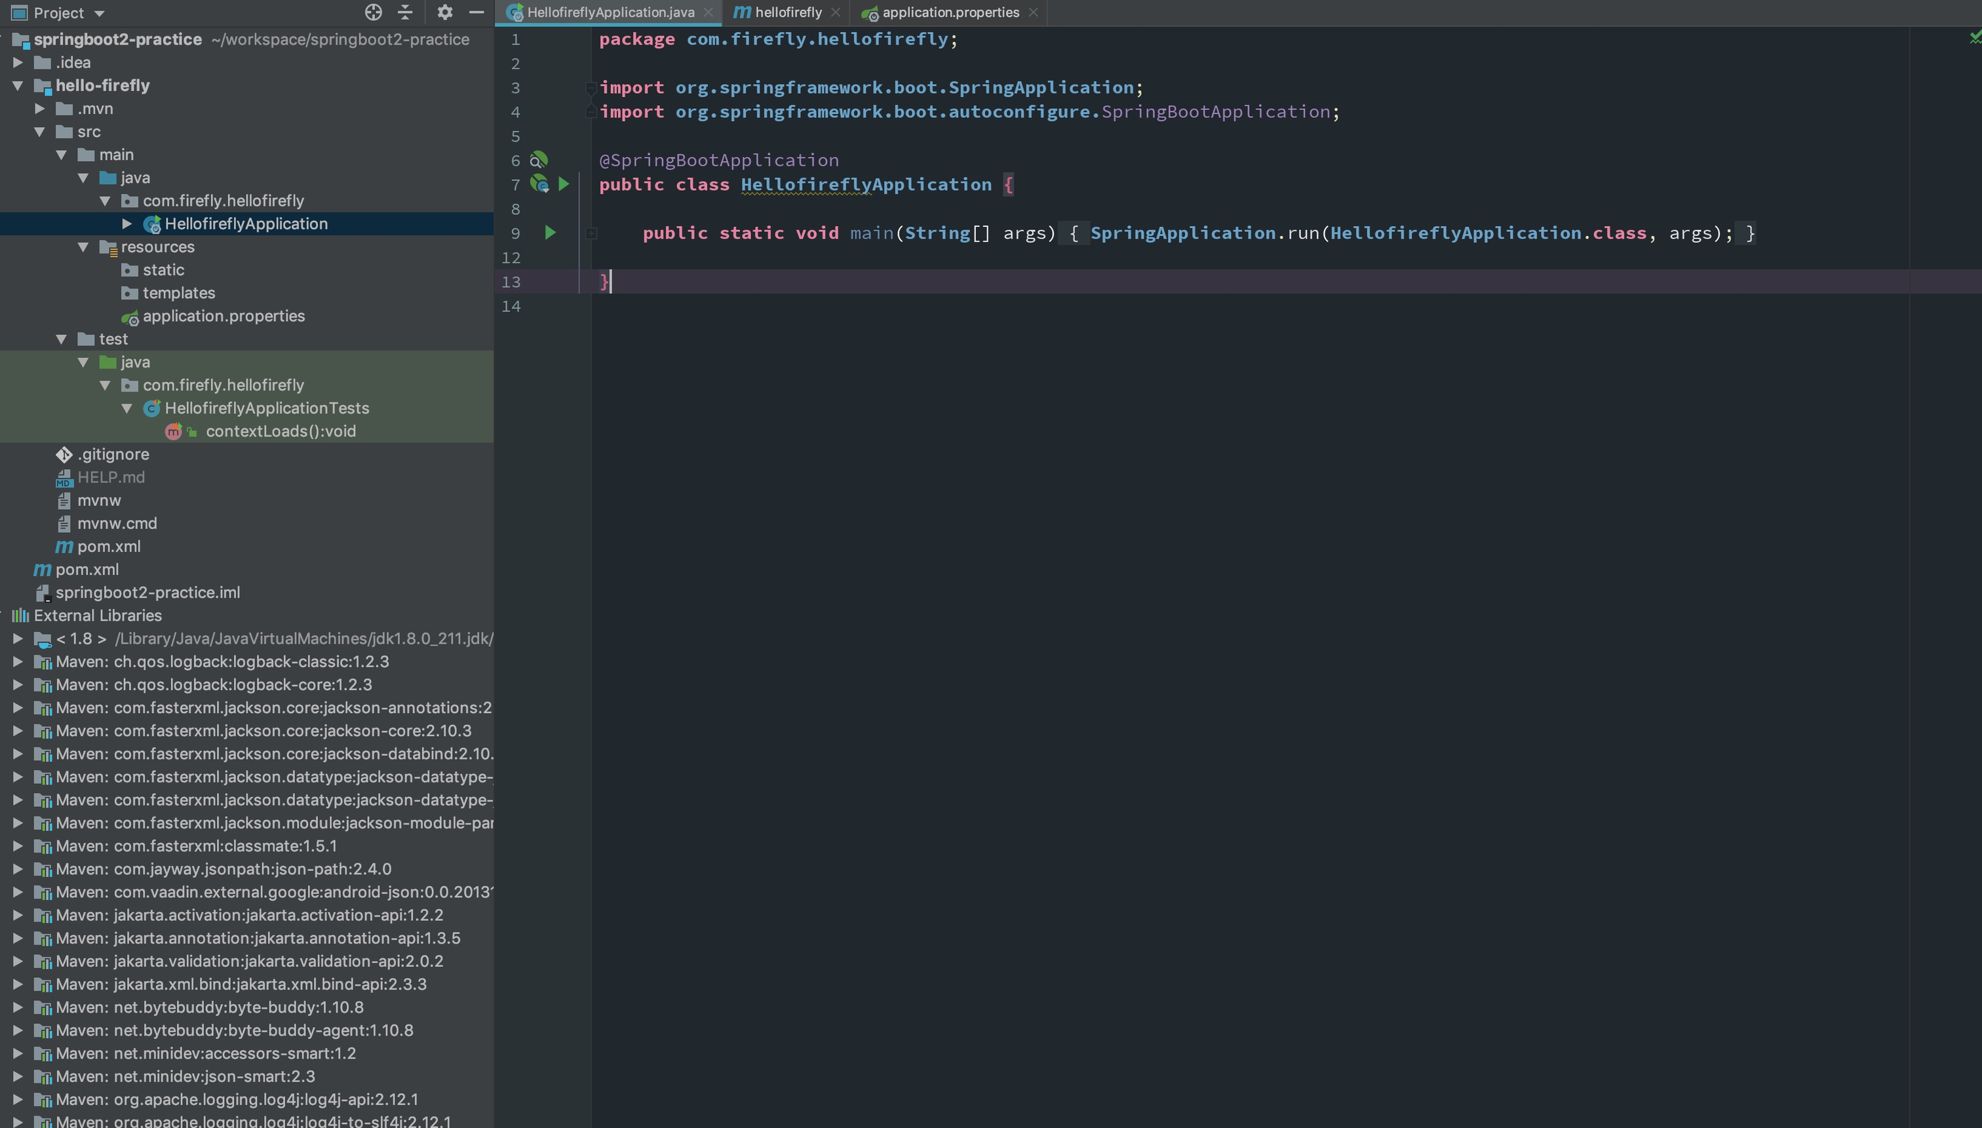Image resolution: width=1982 pixels, height=1128 pixels.
Task: Click the run arrow next to the class declaration
Action: [x=564, y=184]
